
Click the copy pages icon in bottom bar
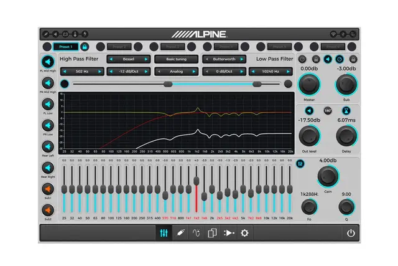tap(212, 233)
